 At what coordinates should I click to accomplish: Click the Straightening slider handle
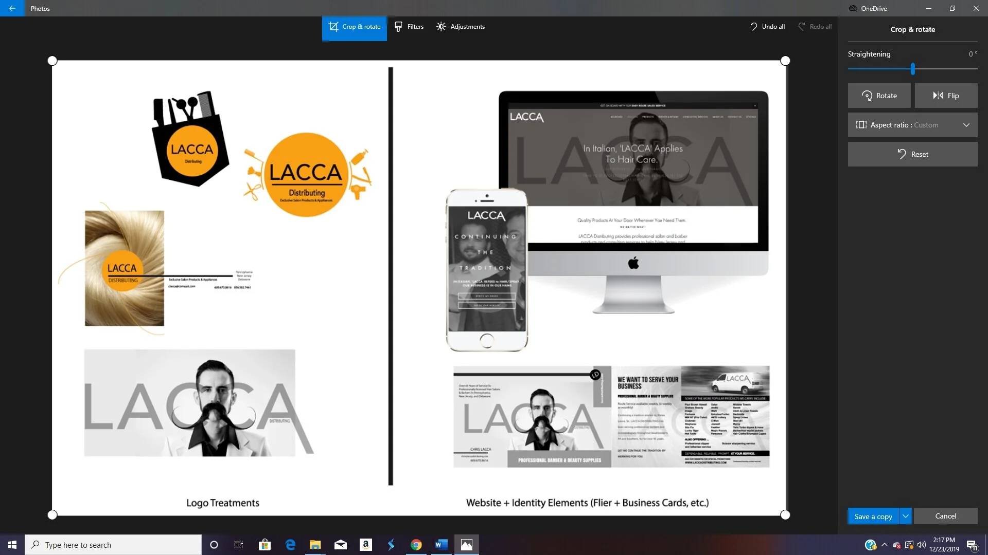912,68
